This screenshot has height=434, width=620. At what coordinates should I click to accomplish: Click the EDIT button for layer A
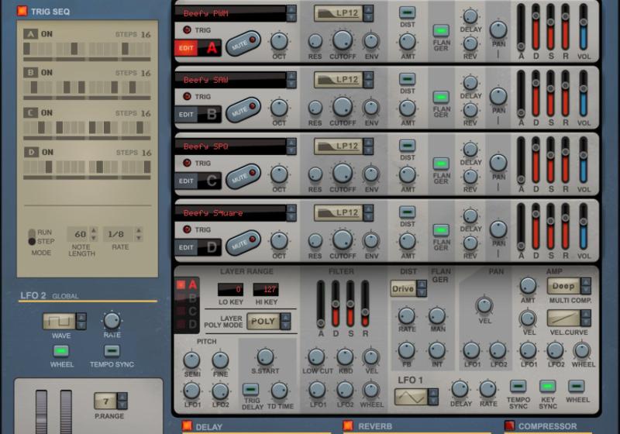[186, 48]
